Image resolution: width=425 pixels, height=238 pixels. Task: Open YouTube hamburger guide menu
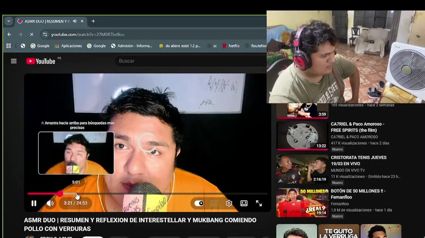click(x=14, y=61)
